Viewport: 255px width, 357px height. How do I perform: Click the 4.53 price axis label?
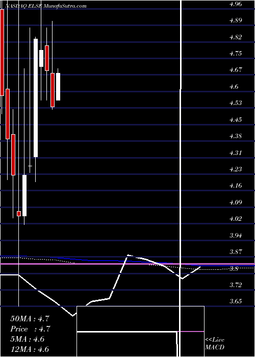[237, 103]
